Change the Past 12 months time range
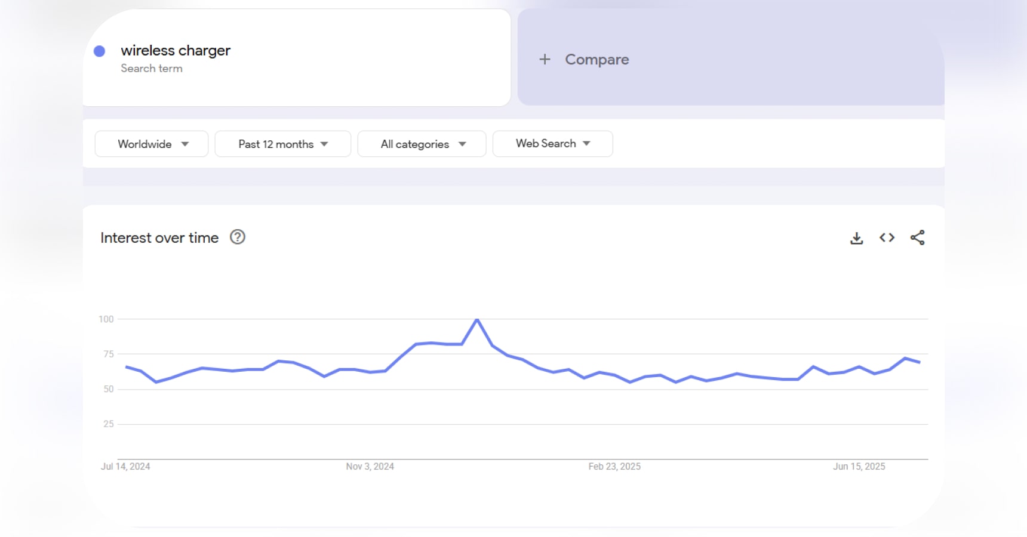 click(x=282, y=144)
